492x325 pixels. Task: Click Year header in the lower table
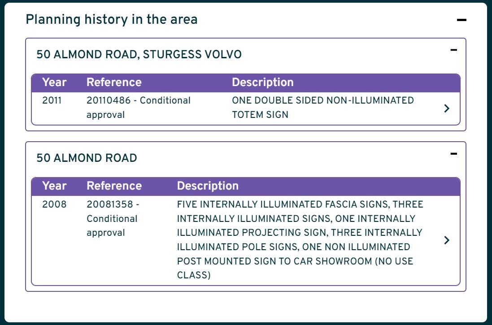pos(54,186)
